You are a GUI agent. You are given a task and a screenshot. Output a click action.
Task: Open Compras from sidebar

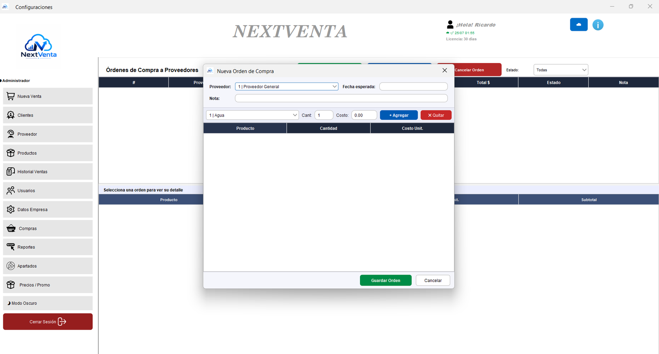pyautogui.click(x=48, y=228)
